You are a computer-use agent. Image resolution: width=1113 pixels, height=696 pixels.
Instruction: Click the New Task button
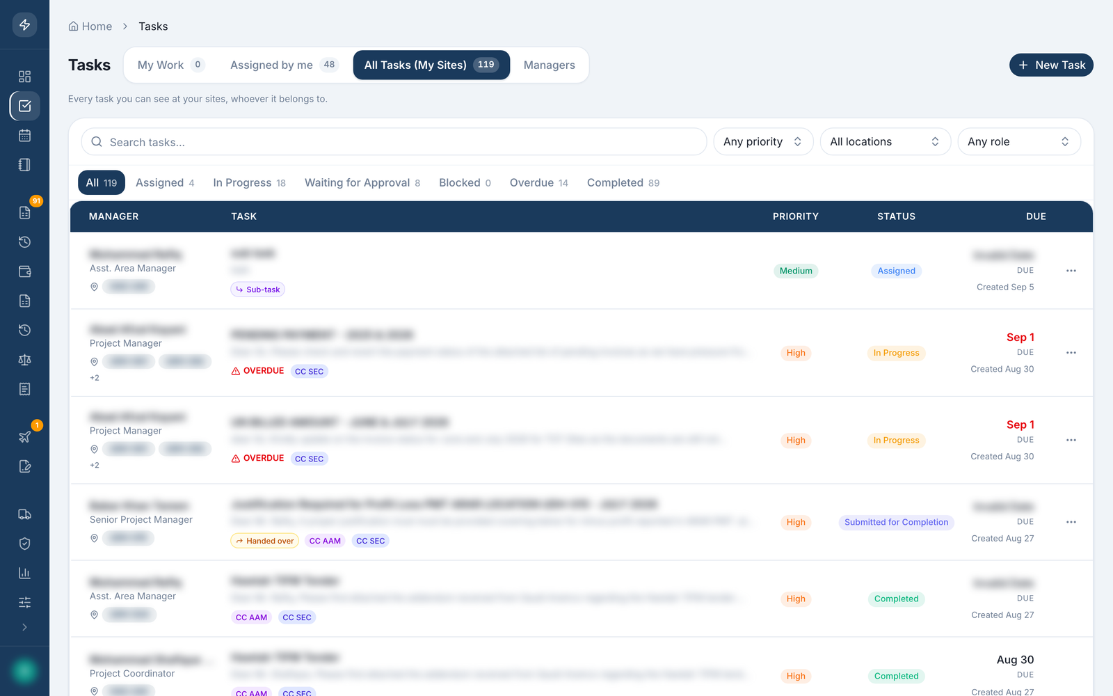[1051, 65]
